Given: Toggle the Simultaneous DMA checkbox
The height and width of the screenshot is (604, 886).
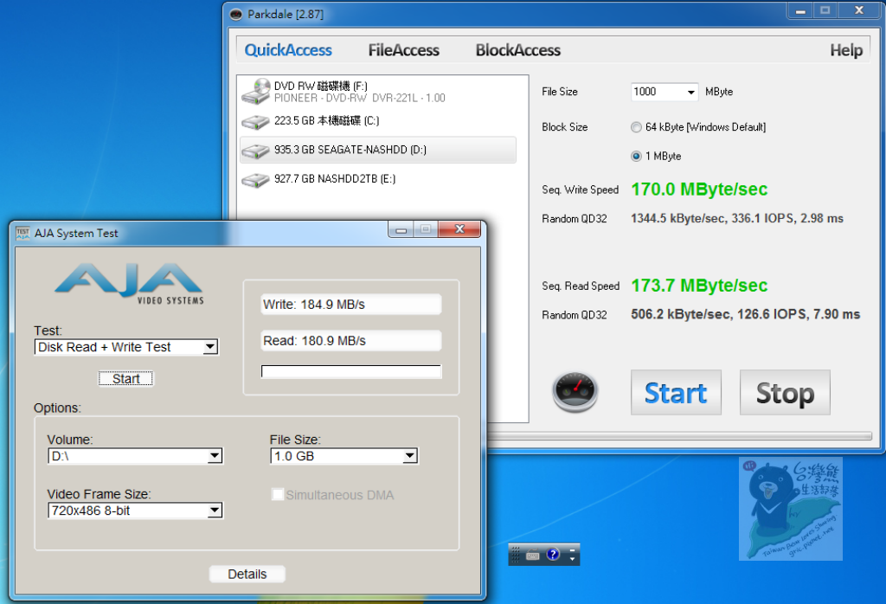Looking at the screenshot, I should pyautogui.click(x=278, y=495).
